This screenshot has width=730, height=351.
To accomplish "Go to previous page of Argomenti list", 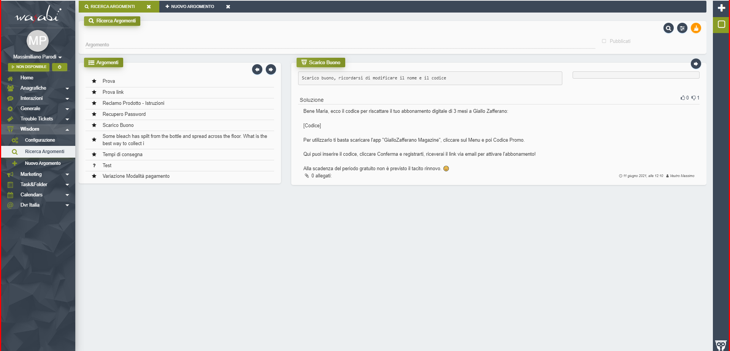I will pos(257,70).
